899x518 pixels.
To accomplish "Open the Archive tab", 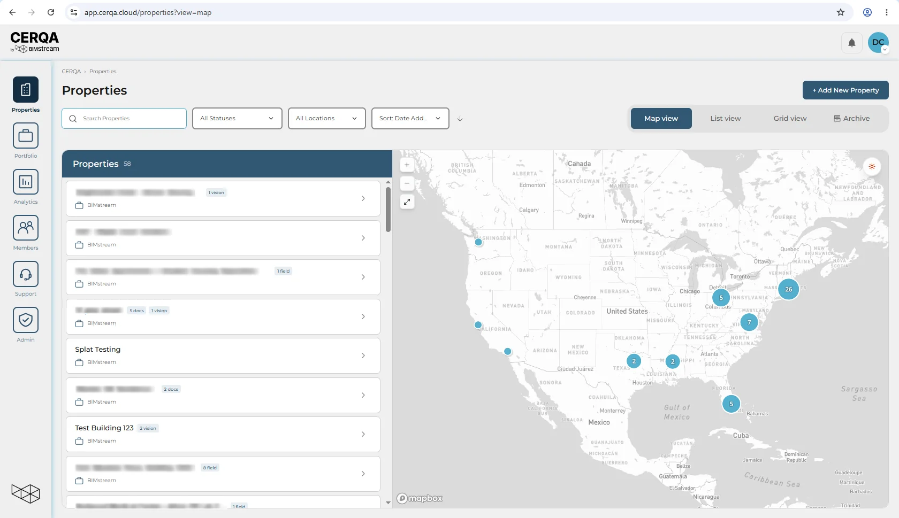I will [852, 119].
